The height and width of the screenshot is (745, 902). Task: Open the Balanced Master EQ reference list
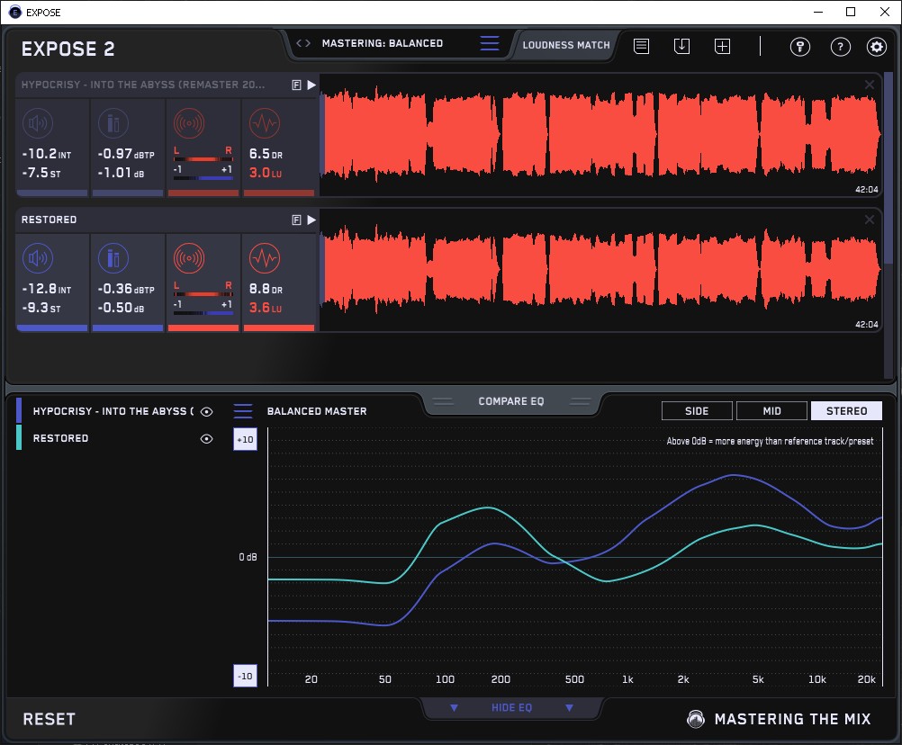[243, 411]
